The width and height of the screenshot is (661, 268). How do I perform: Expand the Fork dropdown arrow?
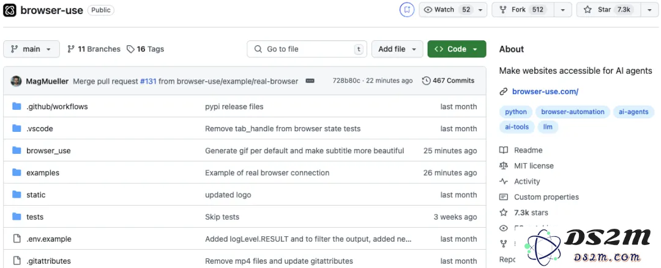[x=563, y=10]
